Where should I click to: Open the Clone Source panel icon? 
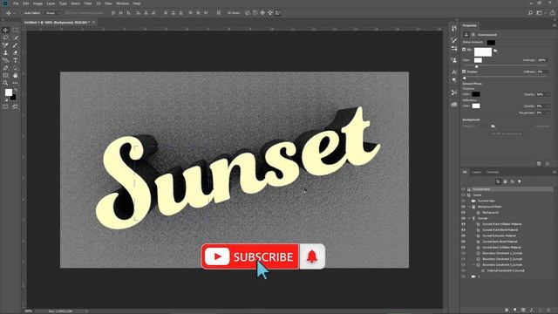click(x=453, y=60)
